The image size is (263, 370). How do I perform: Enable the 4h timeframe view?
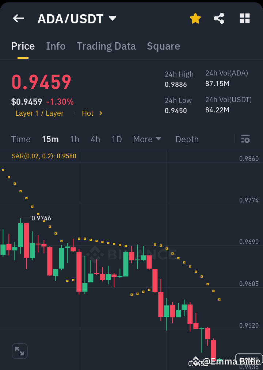point(95,139)
